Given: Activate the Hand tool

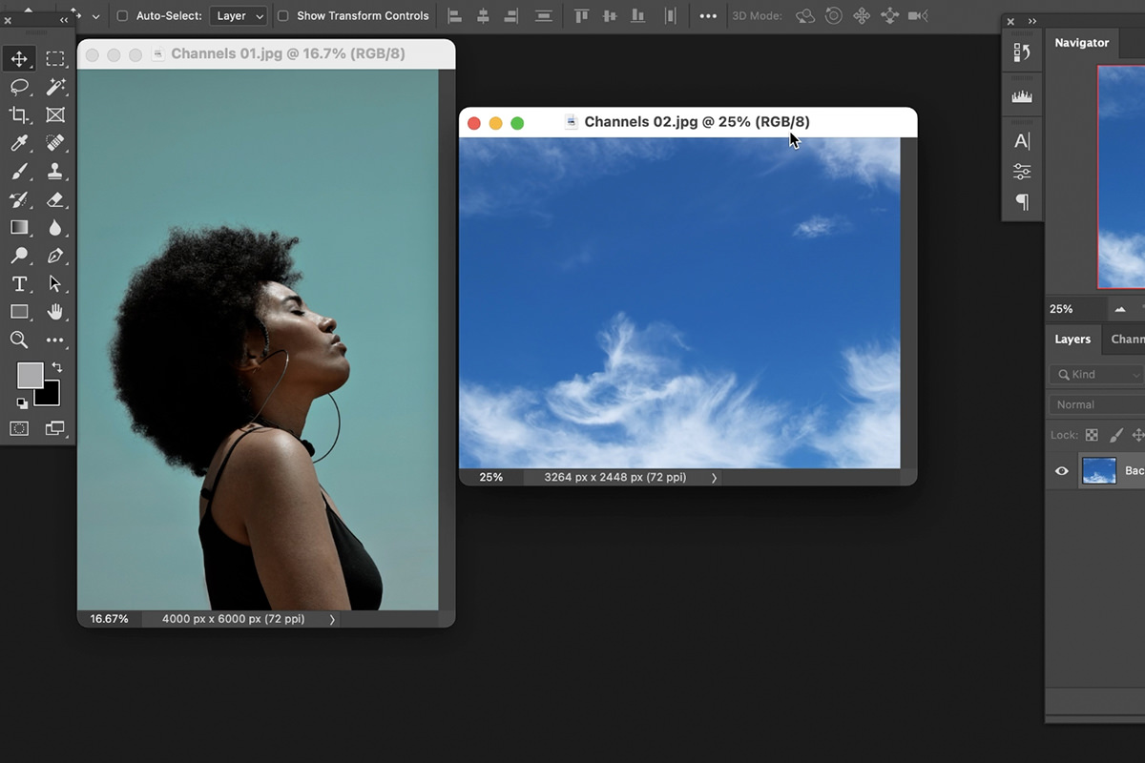Looking at the screenshot, I should point(55,311).
